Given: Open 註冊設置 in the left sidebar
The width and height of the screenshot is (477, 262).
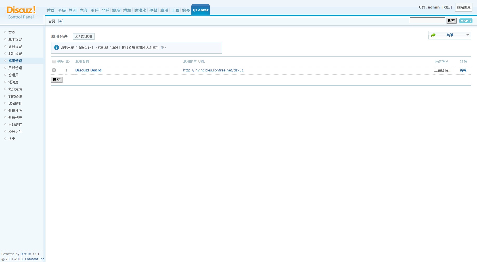Looking at the screenshot, I should click(x=15, y=47).
